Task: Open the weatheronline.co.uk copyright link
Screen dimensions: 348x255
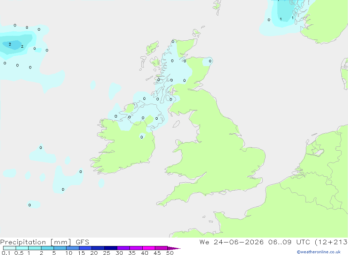Action: 318,252
